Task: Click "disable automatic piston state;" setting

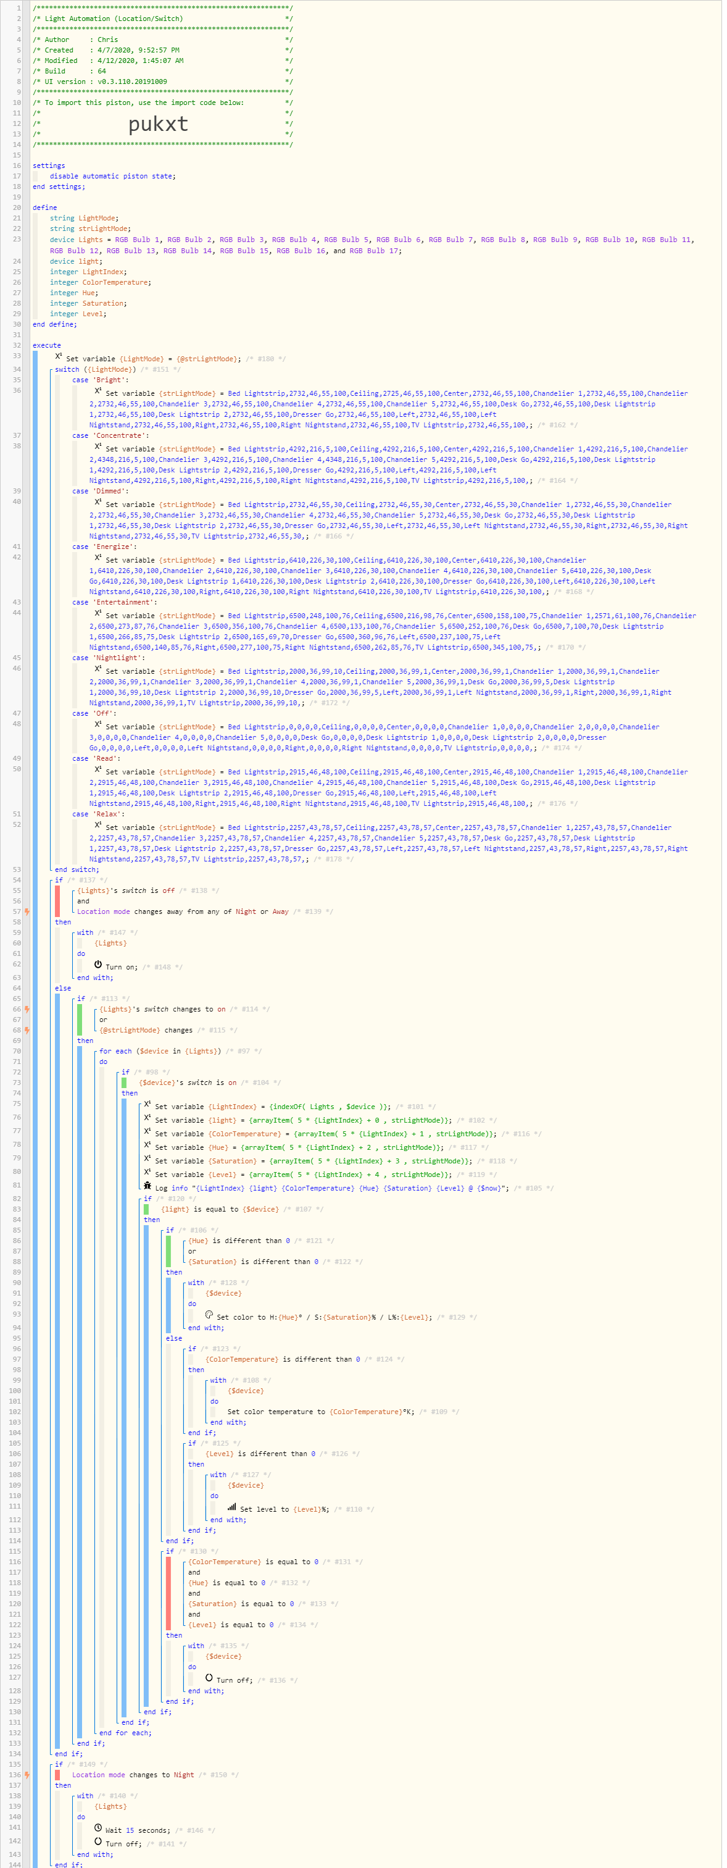Action: (112, 176)
